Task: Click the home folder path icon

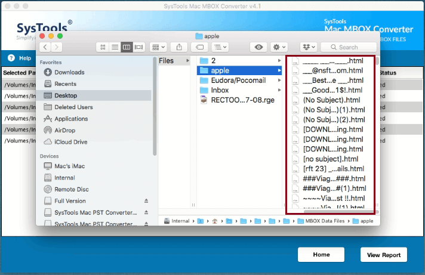Action: pos(215,221)
